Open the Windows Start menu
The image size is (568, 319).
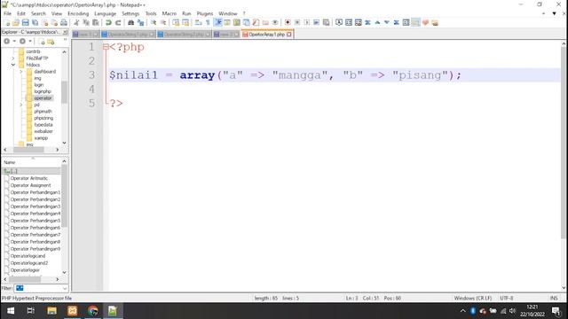point(11,311)
